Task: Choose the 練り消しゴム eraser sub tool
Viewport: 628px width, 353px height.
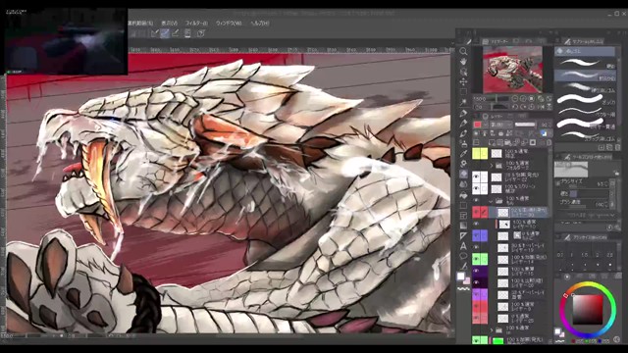Action: point(586,87)
